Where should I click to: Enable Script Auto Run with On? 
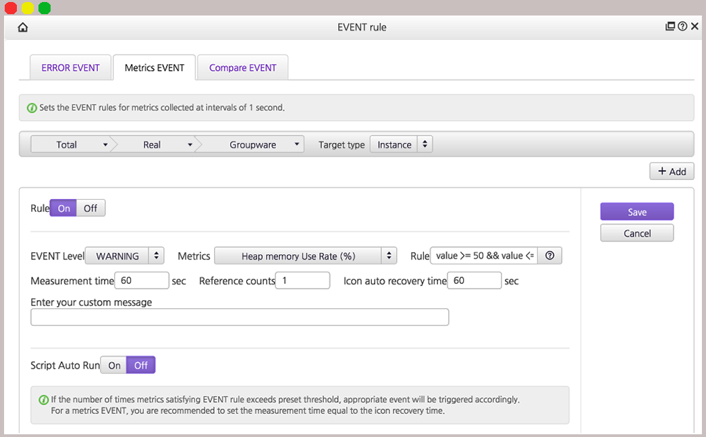click(x=114, y=366)
